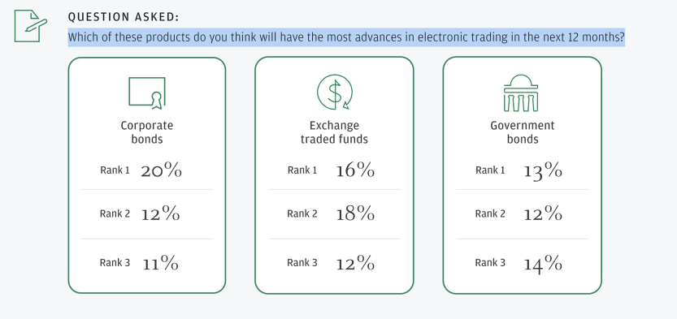This screenshot has height=319, width=677.
Task: Click the QUESTION ASKED heading
Action: click(x=124, y=17)
